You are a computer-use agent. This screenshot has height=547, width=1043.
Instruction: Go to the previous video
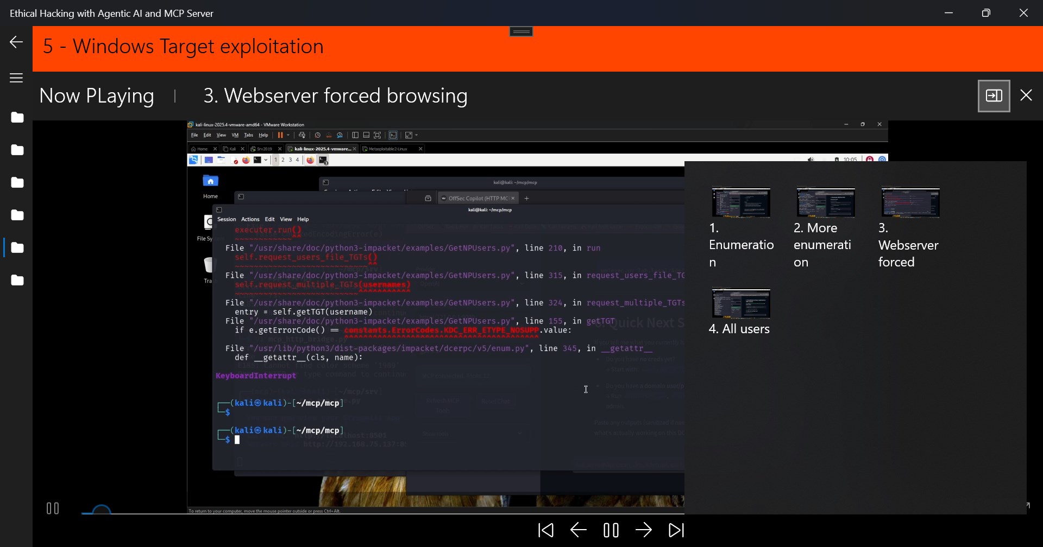[579, 530]
